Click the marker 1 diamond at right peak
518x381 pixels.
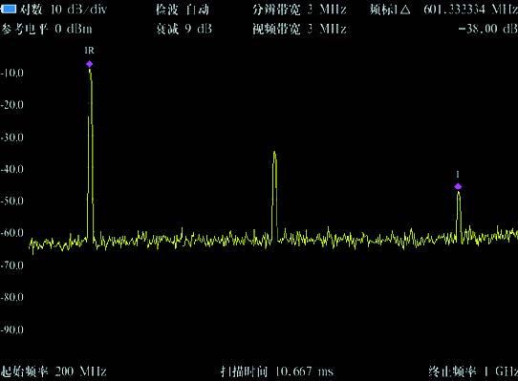458,186
